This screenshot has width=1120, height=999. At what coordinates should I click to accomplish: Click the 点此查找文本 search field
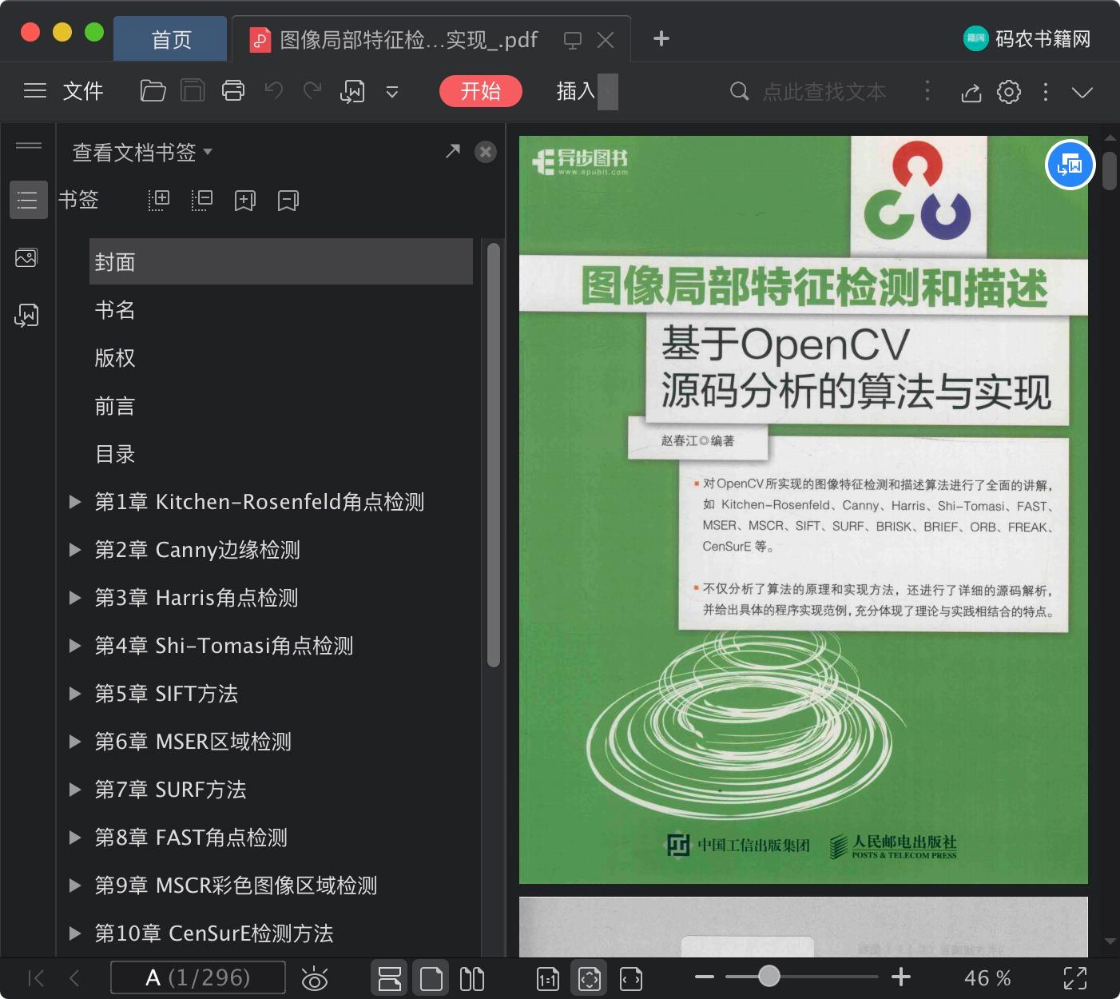(824, 92)
